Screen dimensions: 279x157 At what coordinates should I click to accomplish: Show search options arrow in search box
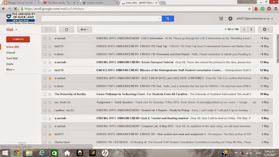pyautogui.click(x=160, y=18)
